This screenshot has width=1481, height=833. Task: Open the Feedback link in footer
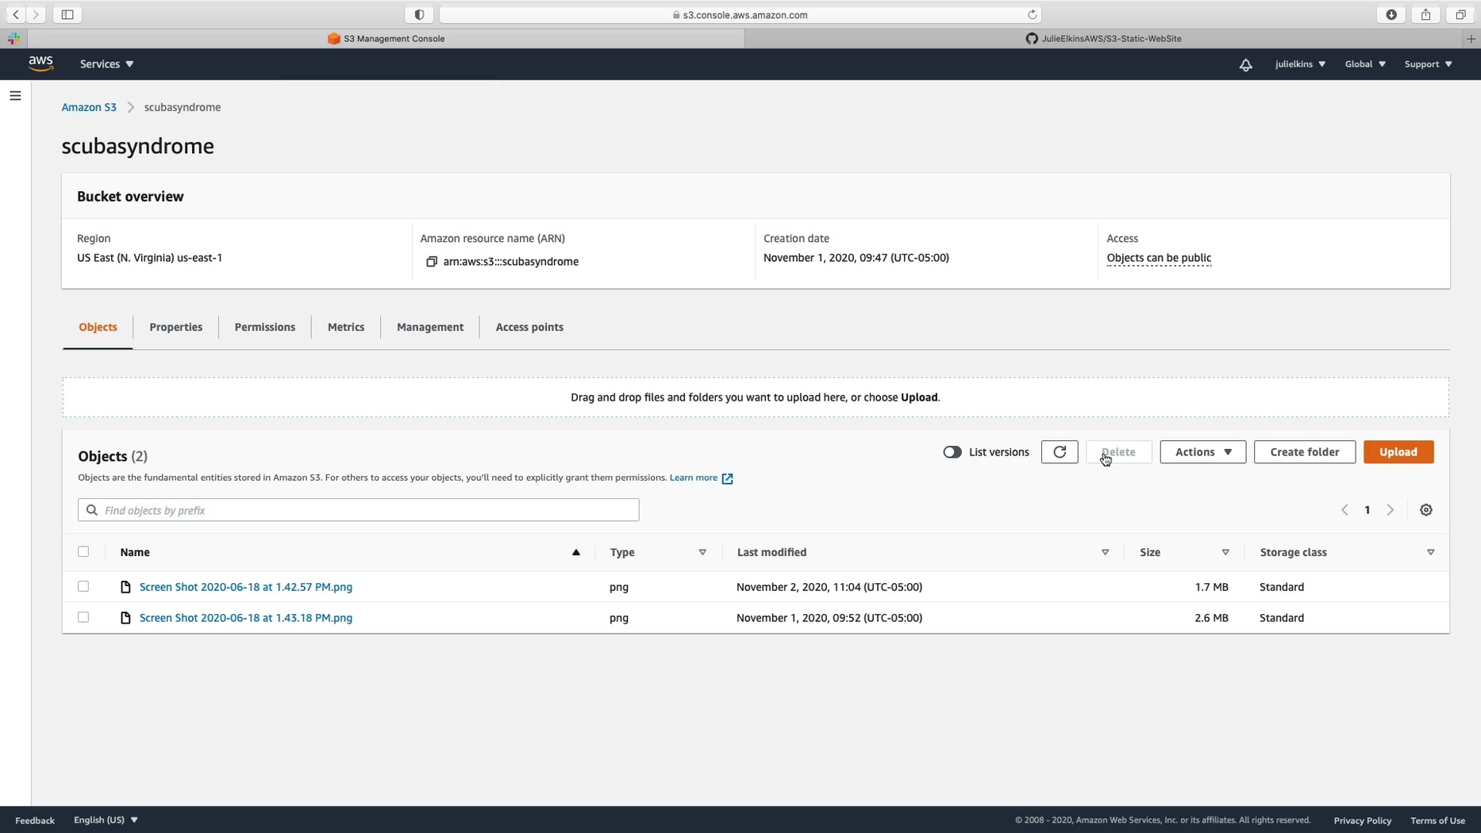coord(35,820)
